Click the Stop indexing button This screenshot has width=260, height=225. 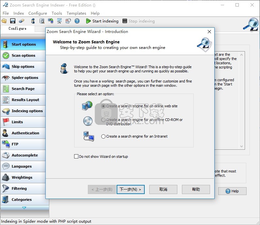pyautogui.click(x=138, y=21)
